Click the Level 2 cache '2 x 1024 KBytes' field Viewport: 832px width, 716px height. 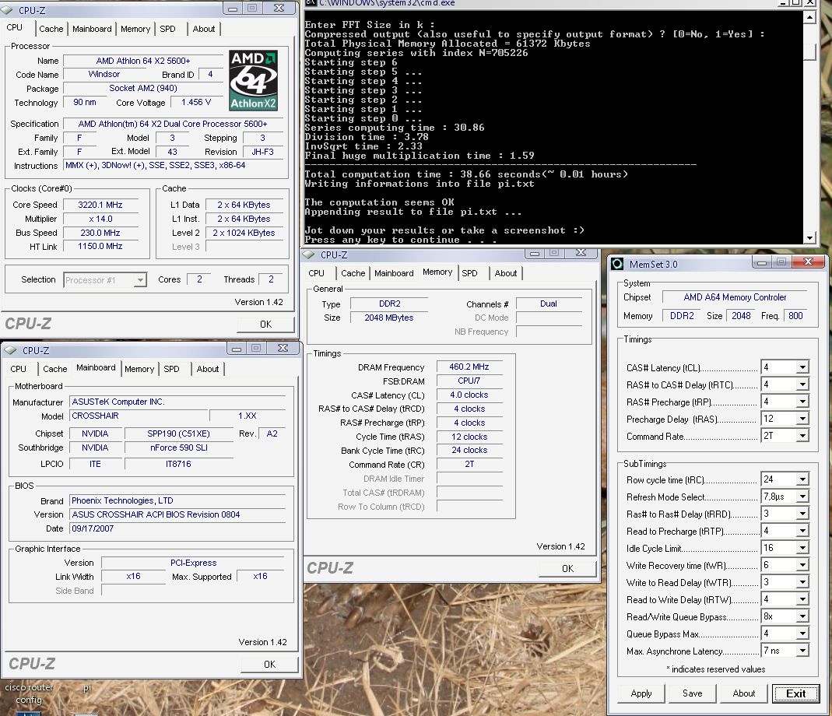point(244,233)
